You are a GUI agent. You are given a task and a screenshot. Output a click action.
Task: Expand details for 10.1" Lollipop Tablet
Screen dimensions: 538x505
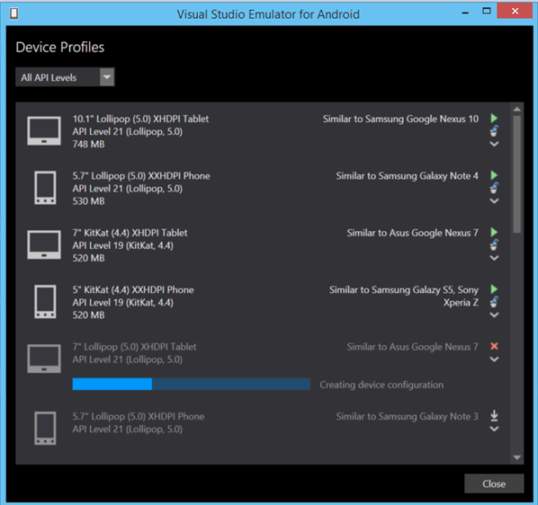tap(494, 144)
